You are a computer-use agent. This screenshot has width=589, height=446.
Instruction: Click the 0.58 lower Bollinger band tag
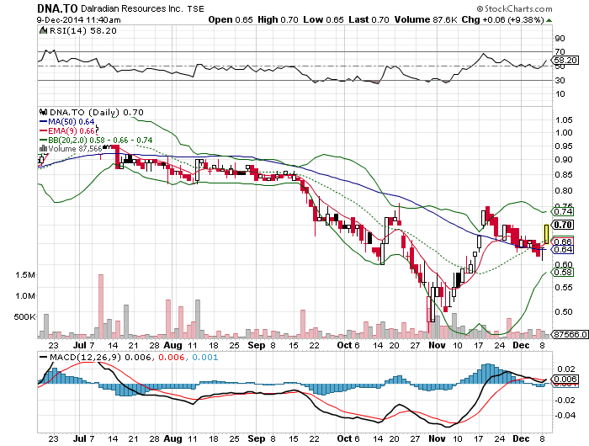pyautogui.click(x=564, y=273)
